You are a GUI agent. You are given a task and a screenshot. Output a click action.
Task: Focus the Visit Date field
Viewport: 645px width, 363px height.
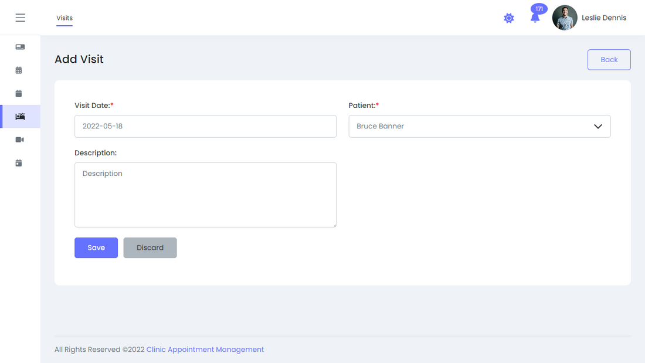(x=205, y=127)
